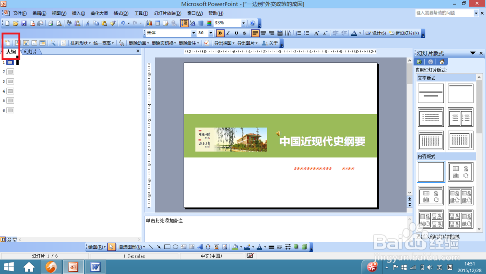The width and height of the screenshot is (486, 274).
Task: Click the Numbered list icon
Action: point(298,33)
